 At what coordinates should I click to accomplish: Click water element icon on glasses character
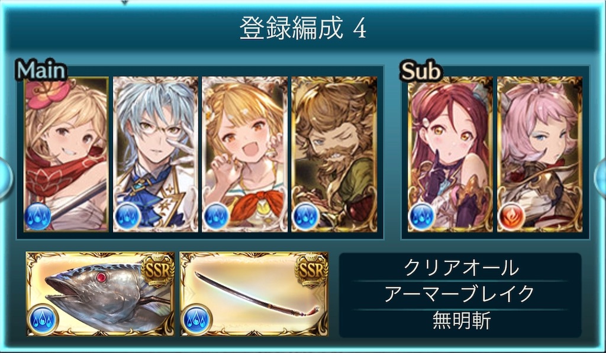127,216
